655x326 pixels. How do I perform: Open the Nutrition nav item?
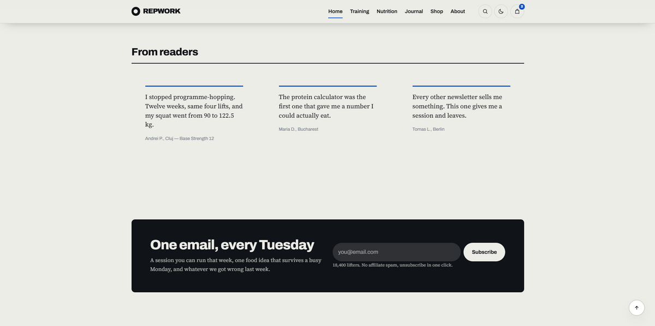tap(387, 11)
